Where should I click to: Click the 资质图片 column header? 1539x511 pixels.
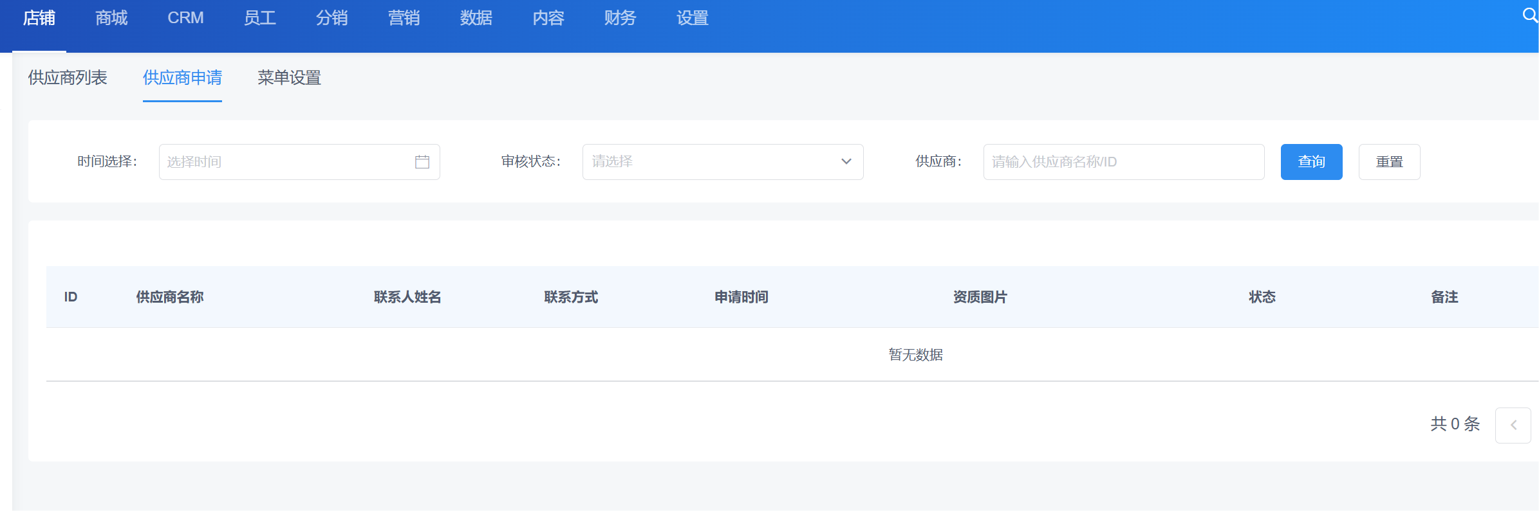(x=980, y=297)
